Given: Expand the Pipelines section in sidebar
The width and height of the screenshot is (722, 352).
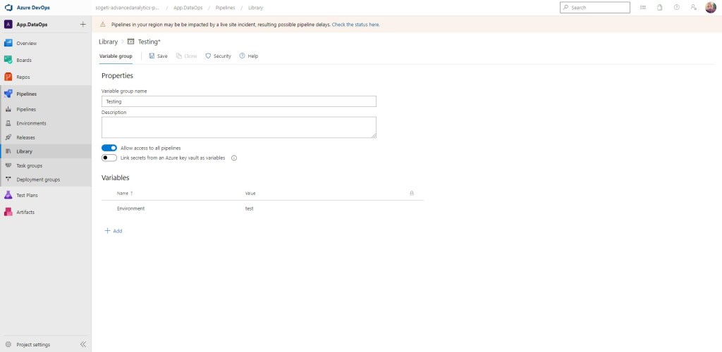Looking at the screenshot, I should coord(27,94).
